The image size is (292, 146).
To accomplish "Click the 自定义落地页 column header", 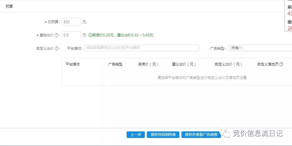I will (268, 64).
